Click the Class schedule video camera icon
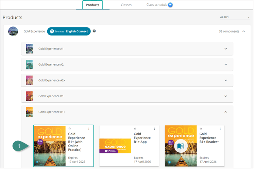Screen dimensions: 254x169 pos(171,5)
